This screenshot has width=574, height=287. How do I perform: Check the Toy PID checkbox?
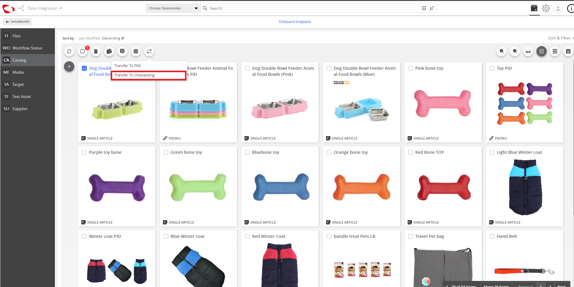492,68
